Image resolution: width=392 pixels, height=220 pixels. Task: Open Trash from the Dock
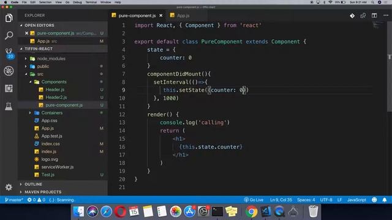coord(313,211)
